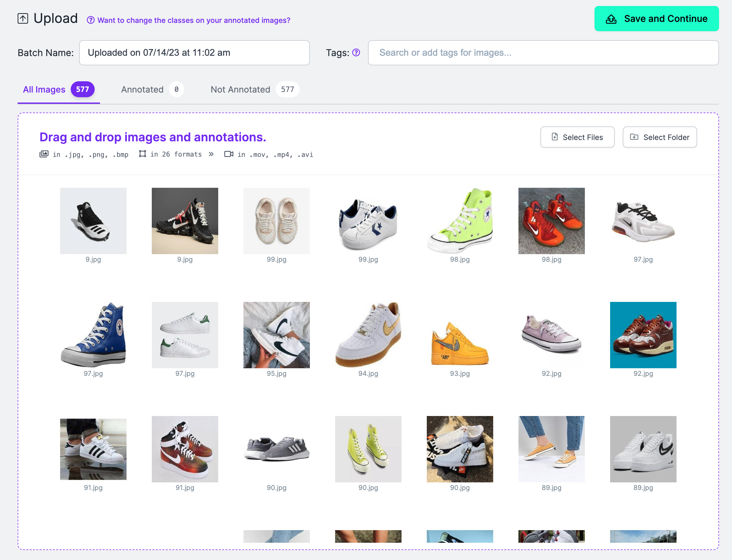Expand annotation formats list with double chevron
The width and height of the screenshot is (732, 560).
[211, 154]
